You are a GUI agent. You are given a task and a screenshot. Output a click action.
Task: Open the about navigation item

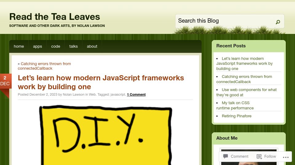[x=92, y=46]
